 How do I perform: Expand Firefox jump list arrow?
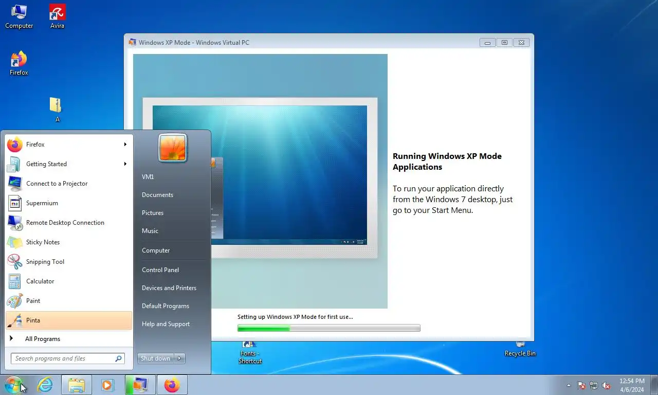tap(125, 145)
